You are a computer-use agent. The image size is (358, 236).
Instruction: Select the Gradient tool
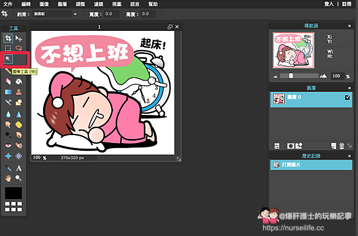(8, 92)
